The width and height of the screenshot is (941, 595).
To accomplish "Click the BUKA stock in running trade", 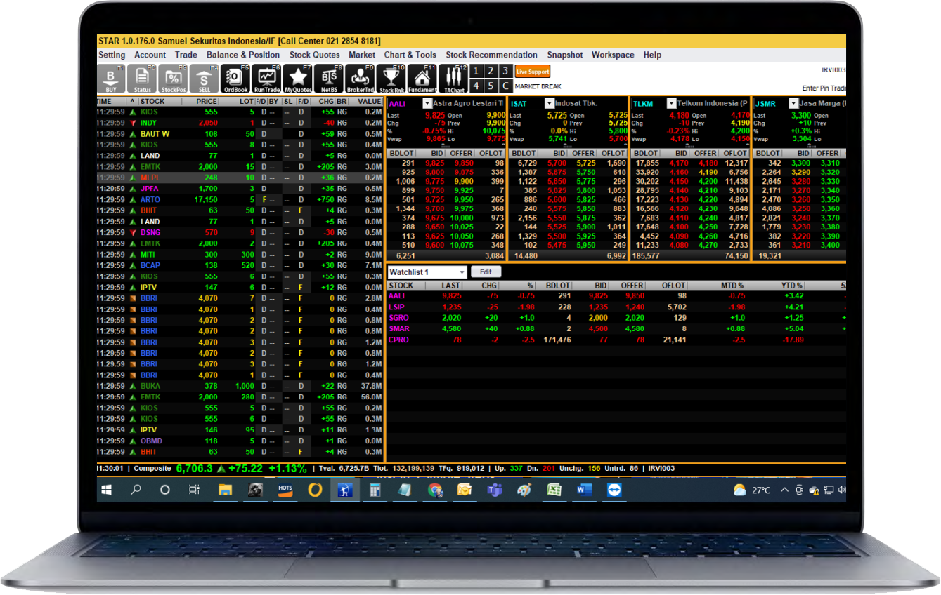I will [150, 386].
